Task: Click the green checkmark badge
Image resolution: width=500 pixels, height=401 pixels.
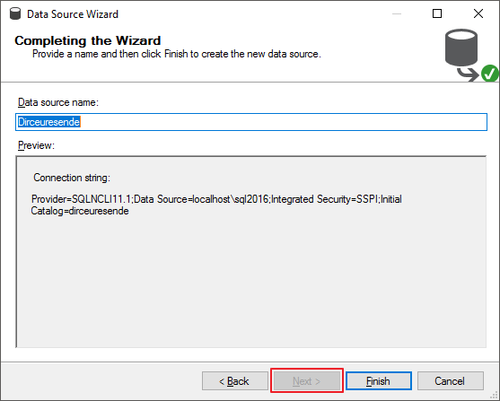Action: pos(490,74)
